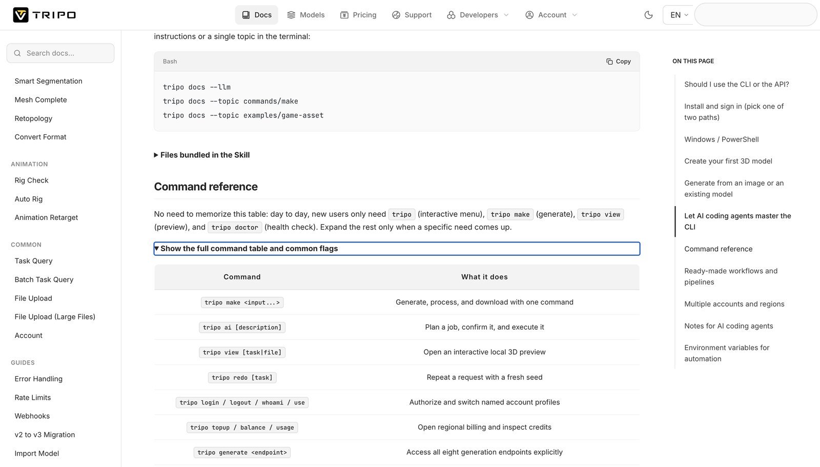Collapse the full command table section

pyautogui.click(x=397, y=249)
